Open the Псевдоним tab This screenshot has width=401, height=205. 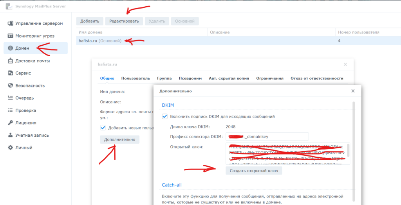click(x=190, y=78)
